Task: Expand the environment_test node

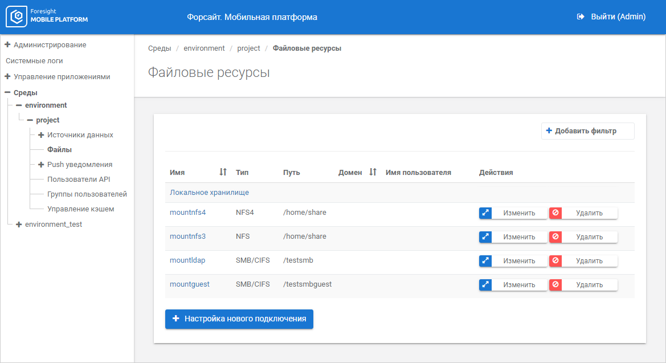Action: tap(19, 225)
